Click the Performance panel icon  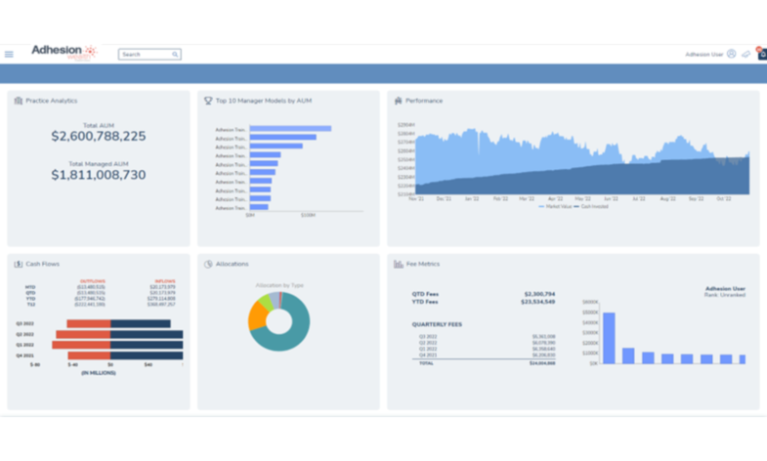399,101
